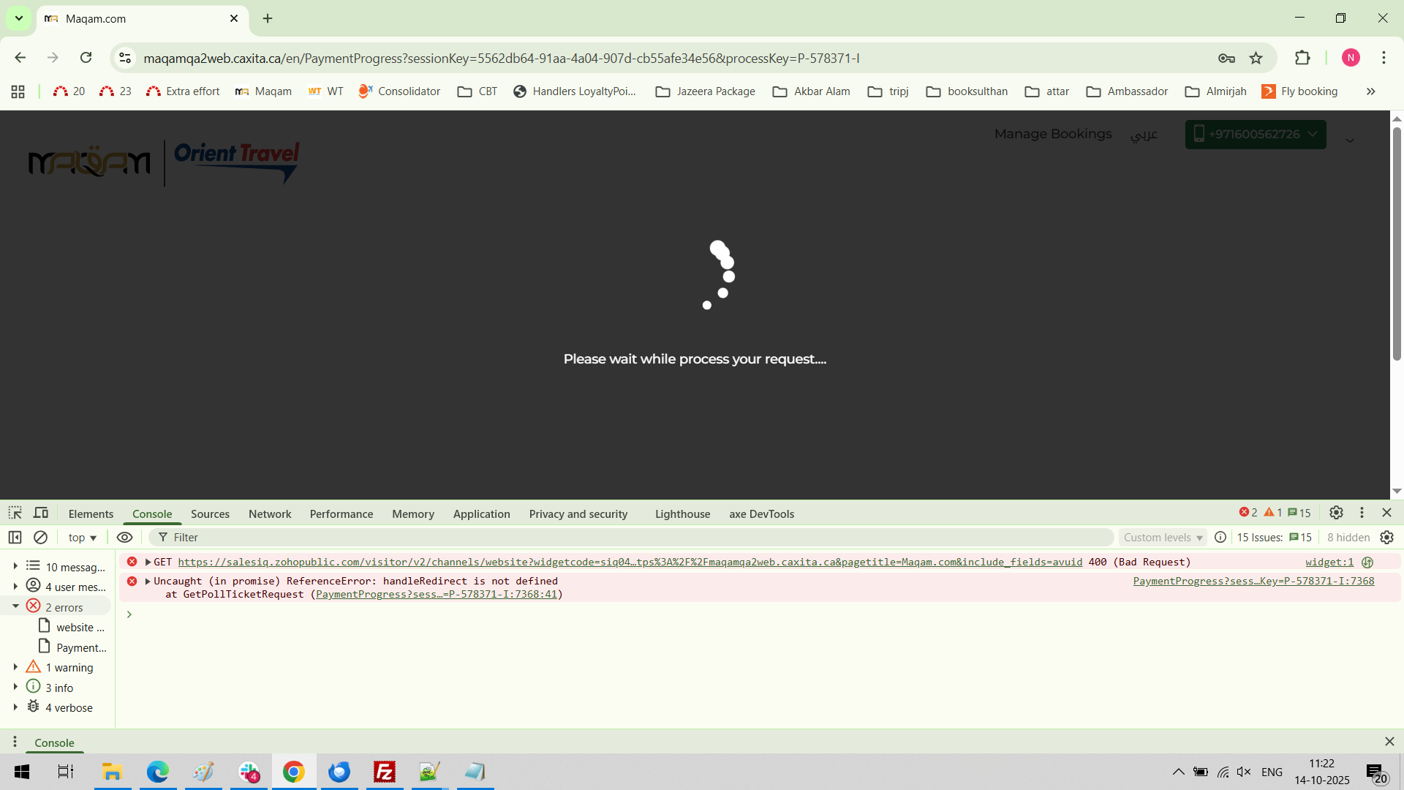The image size is (1404, 790).
Task: Open the Chrome extensions puzzle icon
Action: pos(1302,58)
